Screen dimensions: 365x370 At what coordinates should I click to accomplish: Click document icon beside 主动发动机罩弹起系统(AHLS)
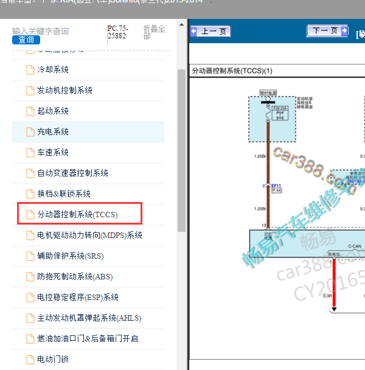click(30, 318)
